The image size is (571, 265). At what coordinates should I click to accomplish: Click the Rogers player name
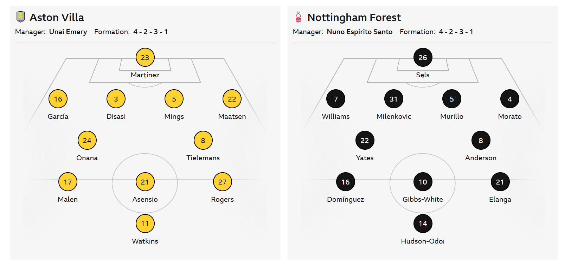(x=222, y=199)
